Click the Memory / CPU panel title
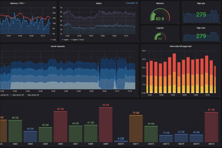 (x=17, y=3)
